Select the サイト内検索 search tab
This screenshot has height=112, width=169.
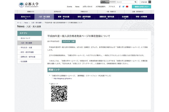(x=105, y=2)
